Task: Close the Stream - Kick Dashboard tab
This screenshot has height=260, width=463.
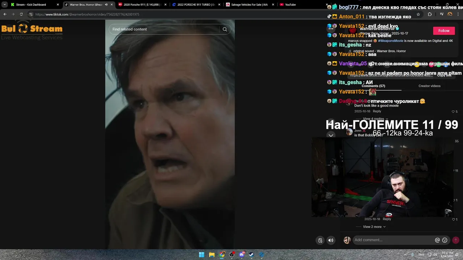Action: click(x=58, y=5)
